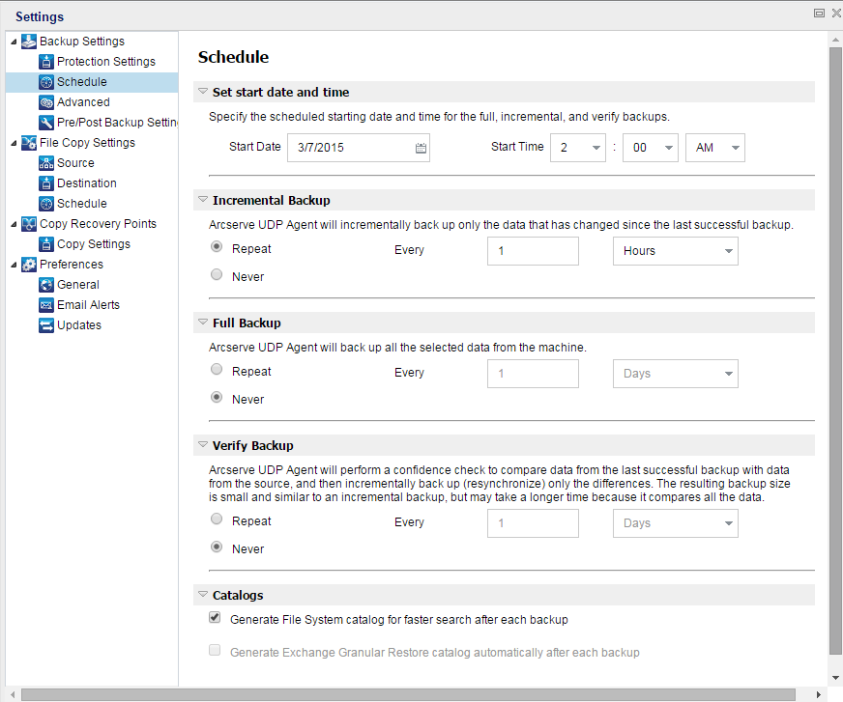Click the Start Date input field
This screenshot has height=702, width=843.
[348, 148]
